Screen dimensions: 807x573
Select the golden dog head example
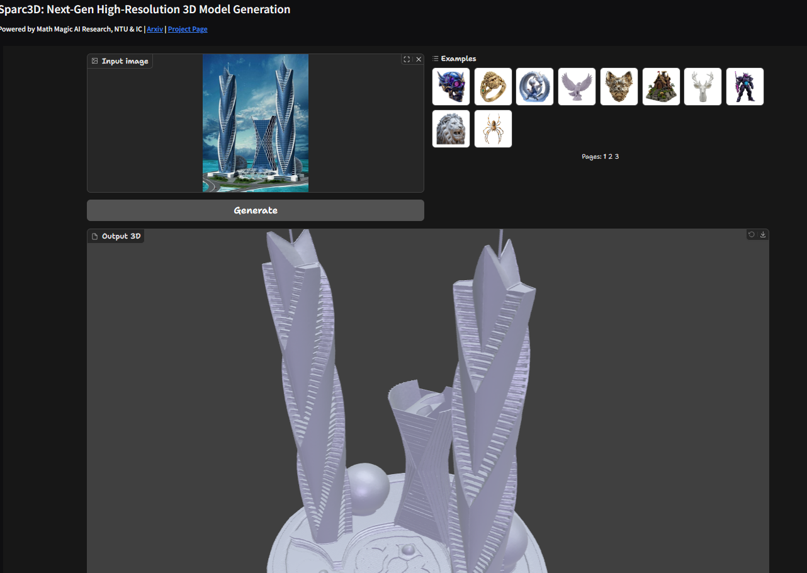coord(619,87)
